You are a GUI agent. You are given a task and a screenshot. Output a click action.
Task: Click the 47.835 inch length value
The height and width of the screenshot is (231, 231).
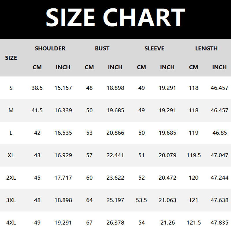[x=219, y=223]
